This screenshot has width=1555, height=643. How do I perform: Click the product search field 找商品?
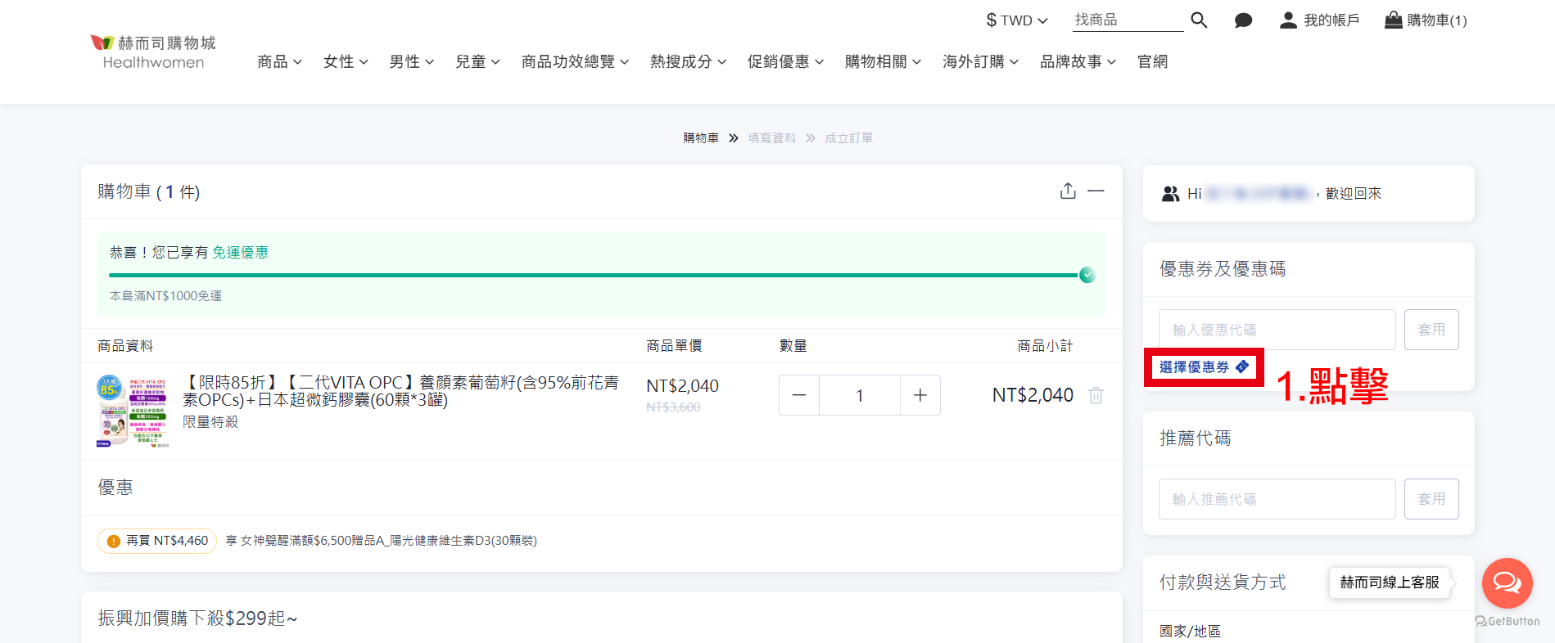pyautogui.click(x=1128, y=20)
